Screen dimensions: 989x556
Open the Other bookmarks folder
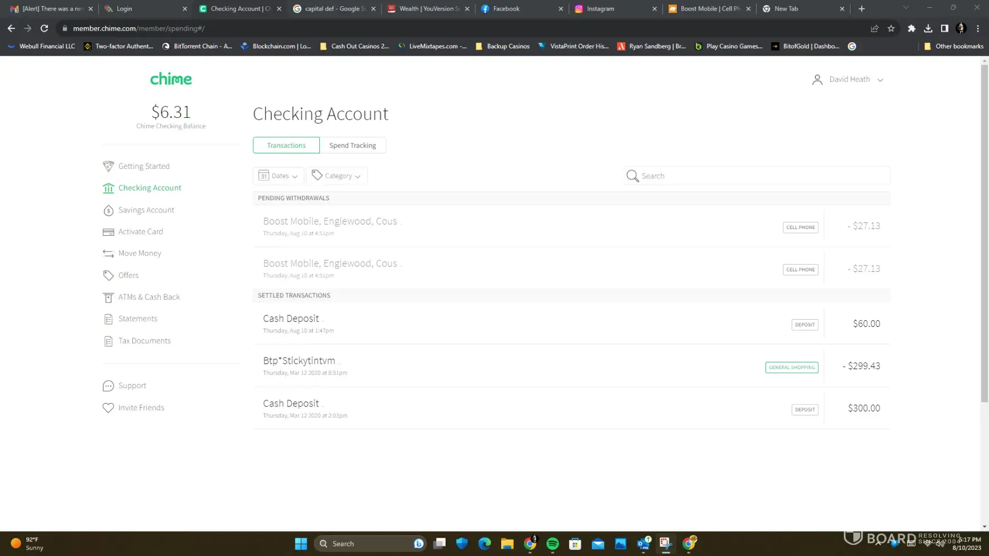(x=953, y=46)
